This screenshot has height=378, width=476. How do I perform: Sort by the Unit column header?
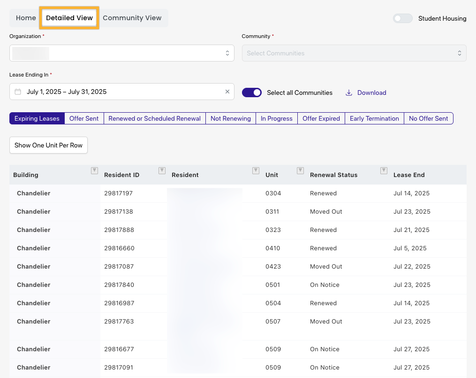pos(272,175)
